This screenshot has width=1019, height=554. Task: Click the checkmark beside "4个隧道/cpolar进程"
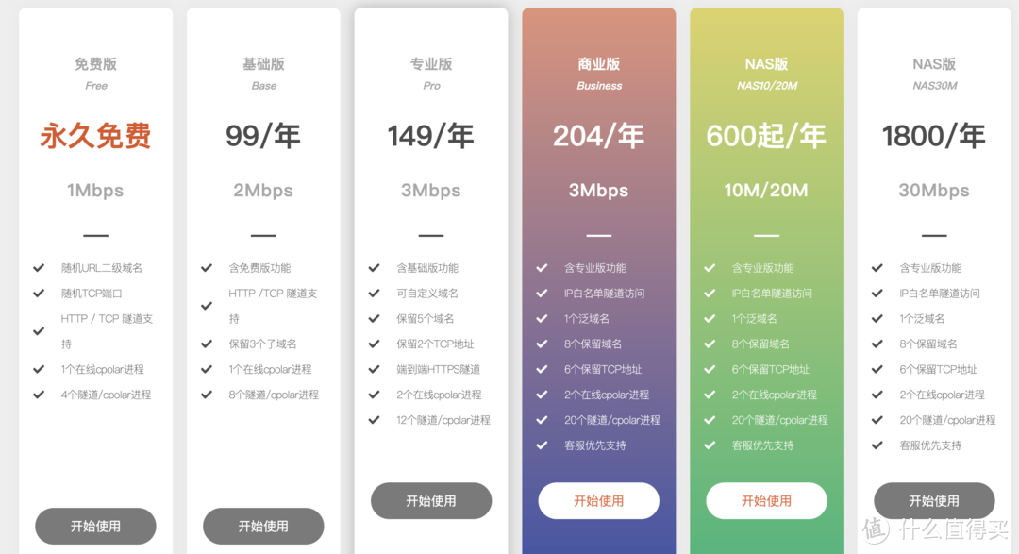click(39, 395)
